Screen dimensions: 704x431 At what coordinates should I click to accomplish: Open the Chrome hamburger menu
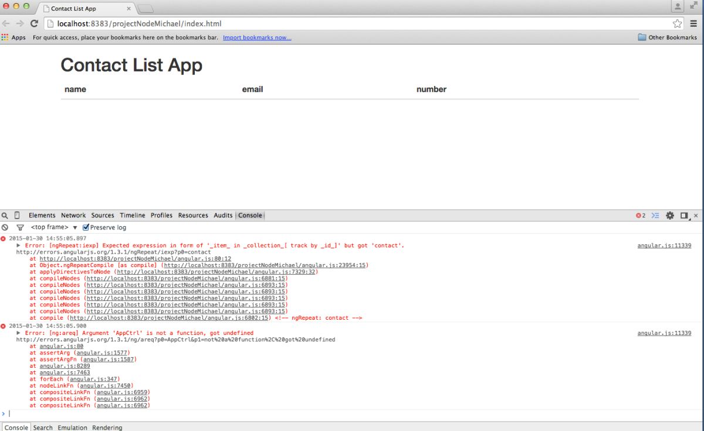(x=693, y=23)
